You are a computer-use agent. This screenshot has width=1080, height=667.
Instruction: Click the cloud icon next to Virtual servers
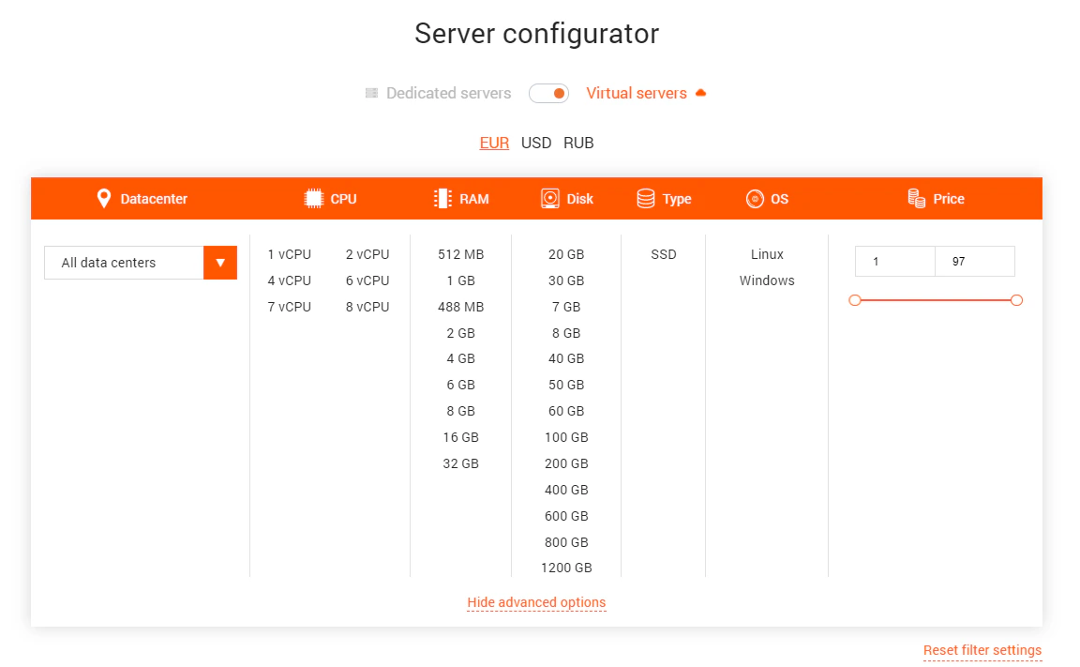(703, 93)
